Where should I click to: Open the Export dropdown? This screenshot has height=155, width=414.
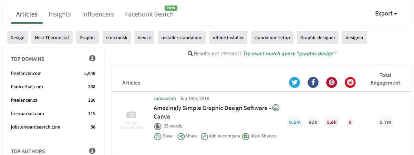point(386,14)
